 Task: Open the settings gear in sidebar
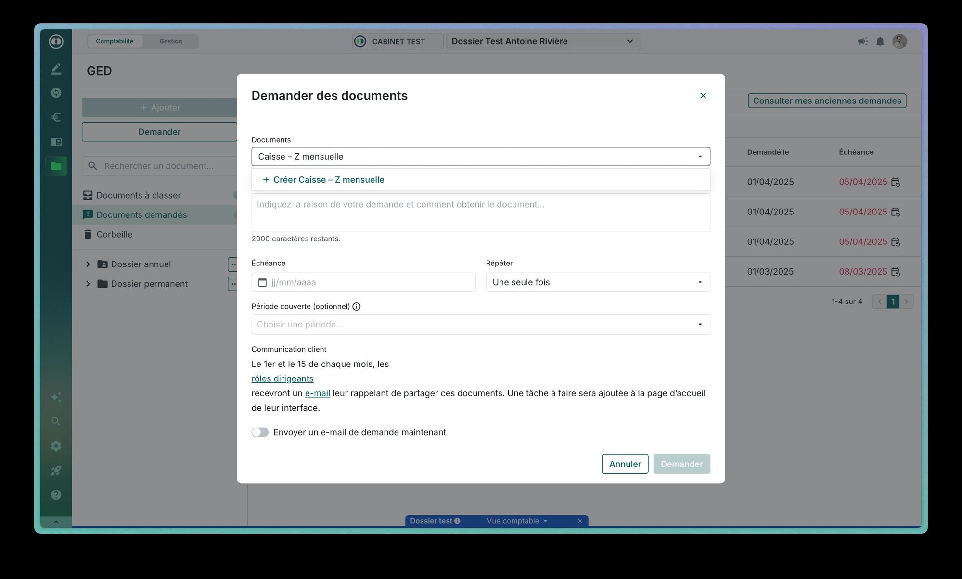56,446
